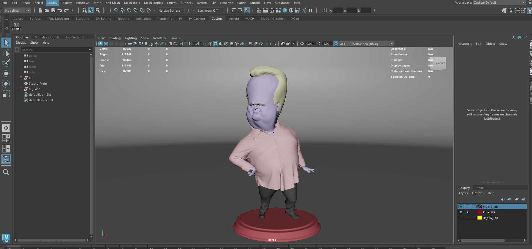Toggle visibility of Pose_LYR layer
The image size is (532, 249).
461,212
